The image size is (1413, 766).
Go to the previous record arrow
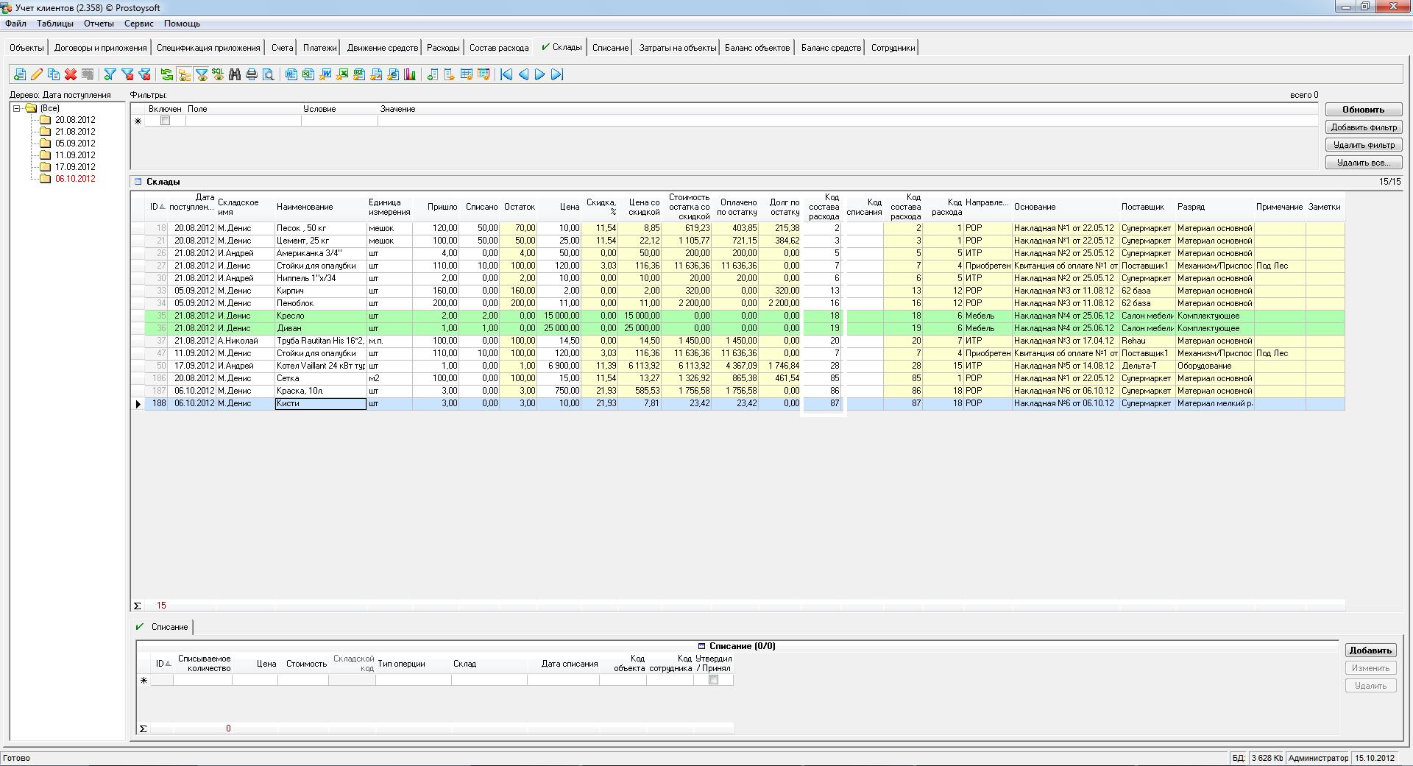[x=523, y=74]
